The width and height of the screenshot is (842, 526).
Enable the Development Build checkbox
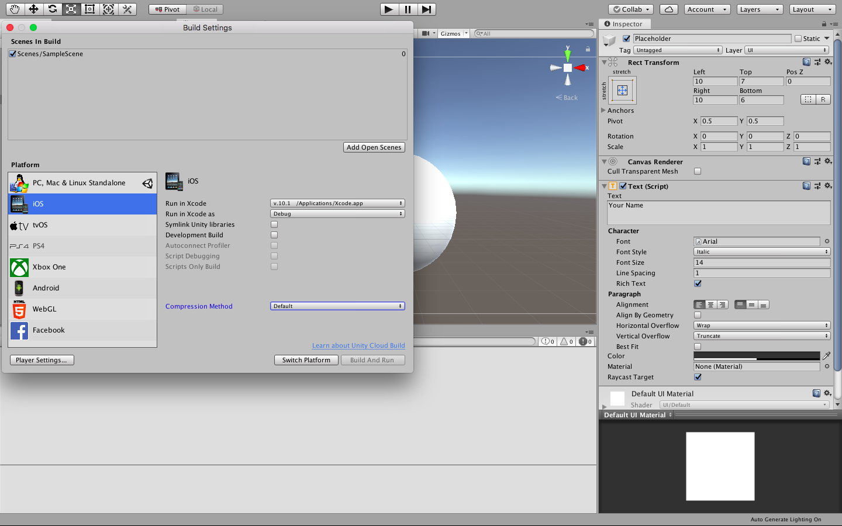pos(274,235)
